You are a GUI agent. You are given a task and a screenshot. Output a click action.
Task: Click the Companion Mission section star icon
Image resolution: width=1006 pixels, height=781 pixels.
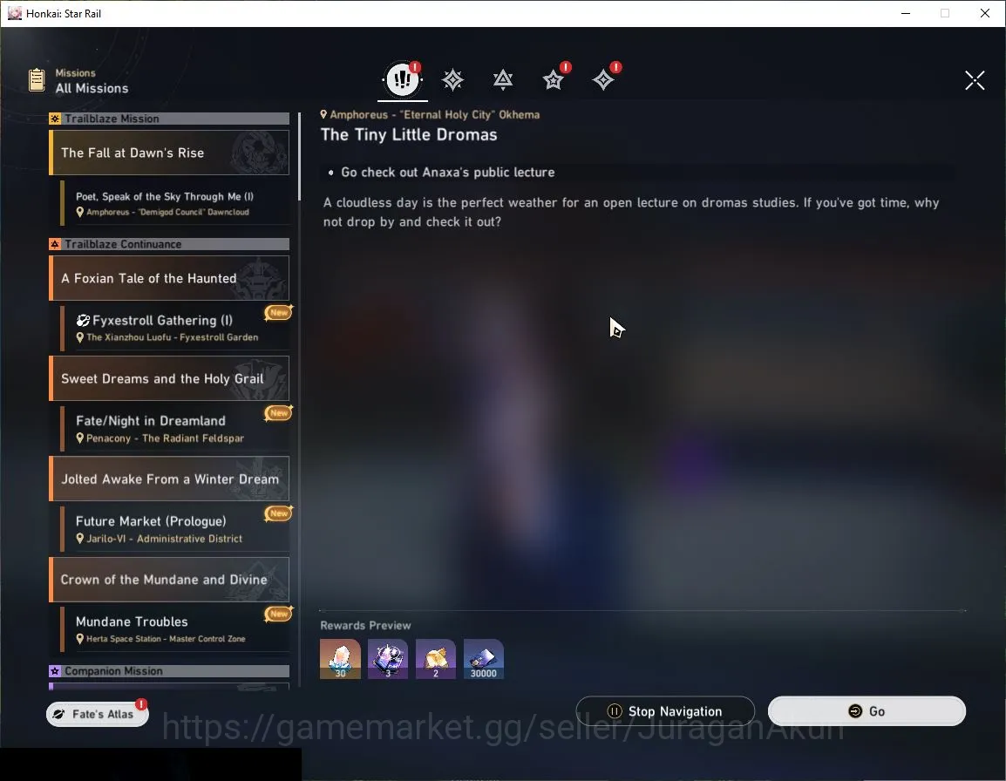click(55, 671)
